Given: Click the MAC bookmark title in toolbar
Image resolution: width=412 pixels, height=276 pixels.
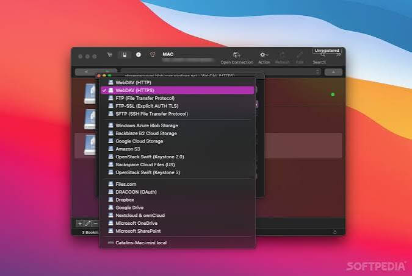Looking at the screenshot, I should tap(168, 54).
